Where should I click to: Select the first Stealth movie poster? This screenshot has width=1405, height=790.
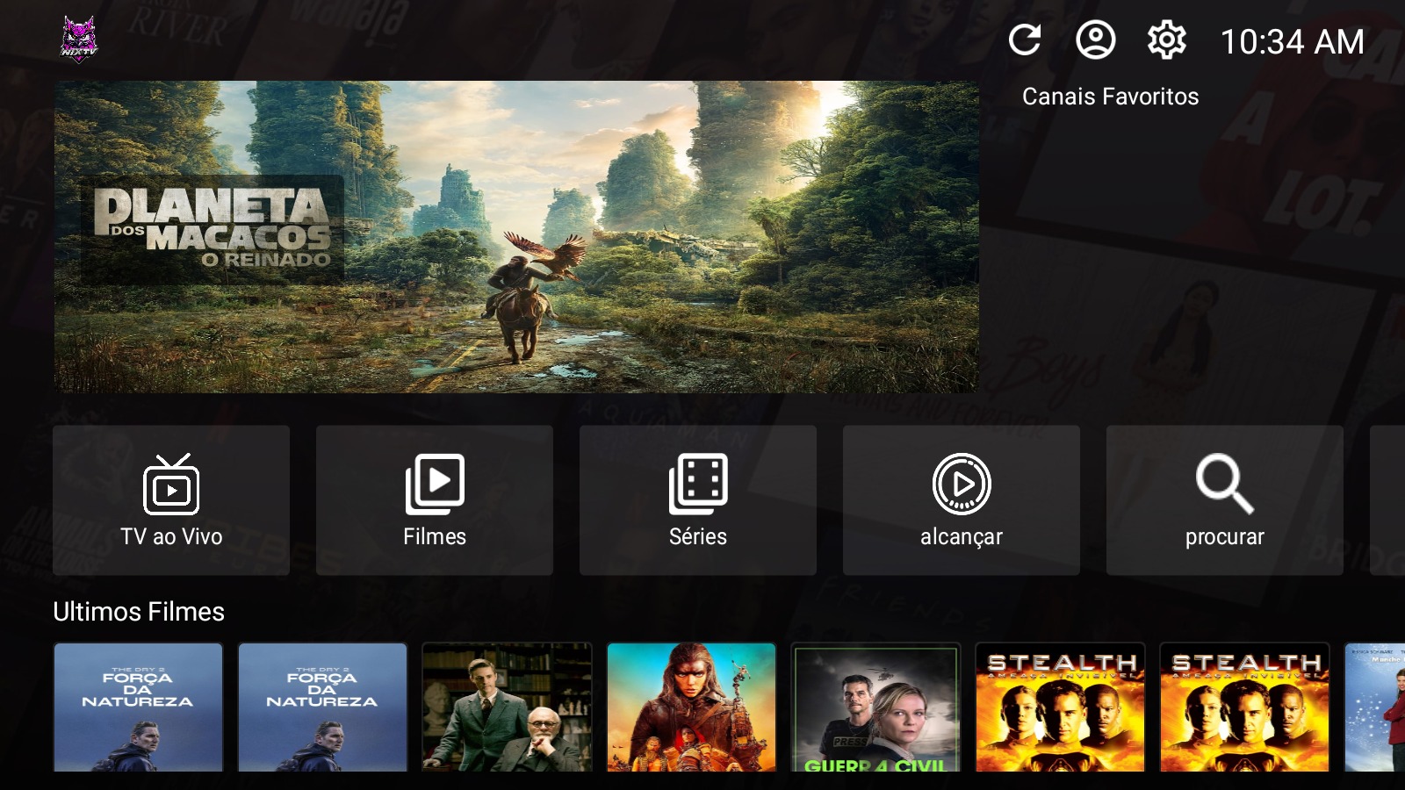1060,707
